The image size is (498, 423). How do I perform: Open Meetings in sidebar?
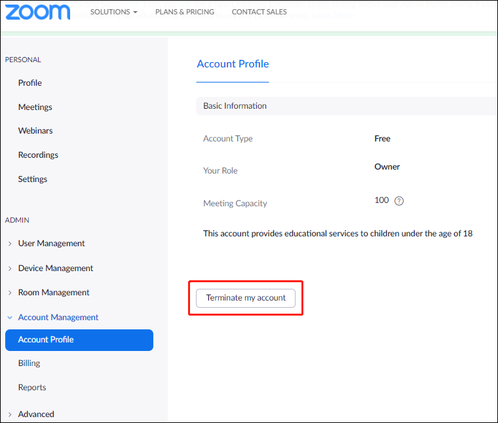35,107
